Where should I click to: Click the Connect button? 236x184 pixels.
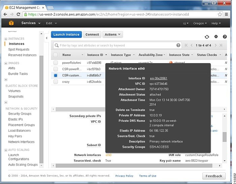[92, 34]
